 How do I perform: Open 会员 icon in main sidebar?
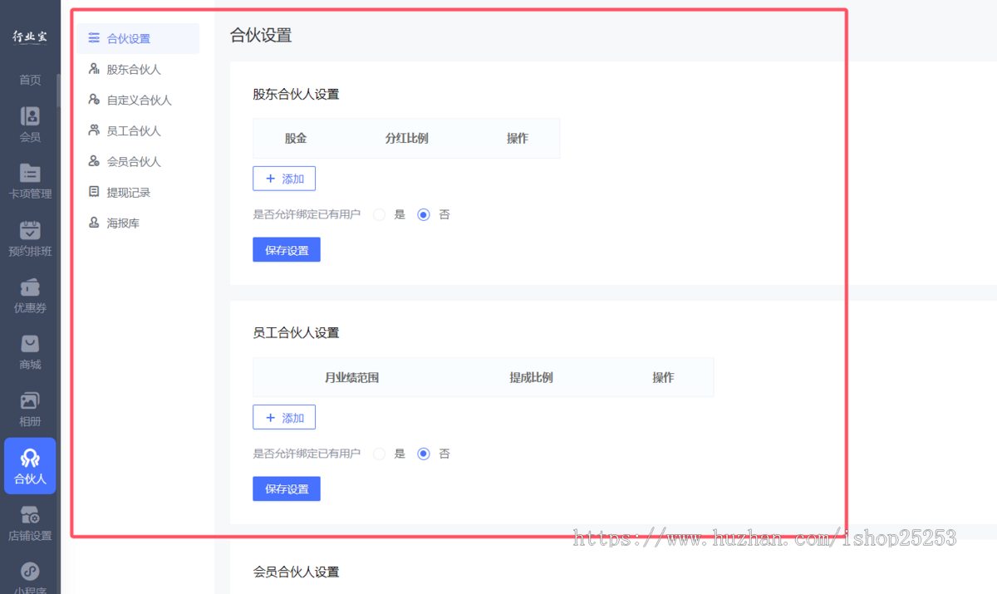click(30, 116)
